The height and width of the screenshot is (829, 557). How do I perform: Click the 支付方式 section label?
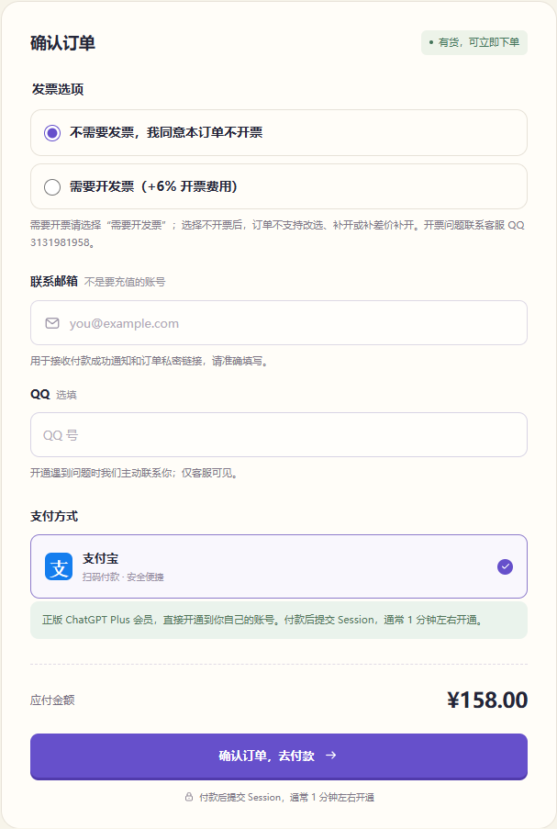click(54, 517)
